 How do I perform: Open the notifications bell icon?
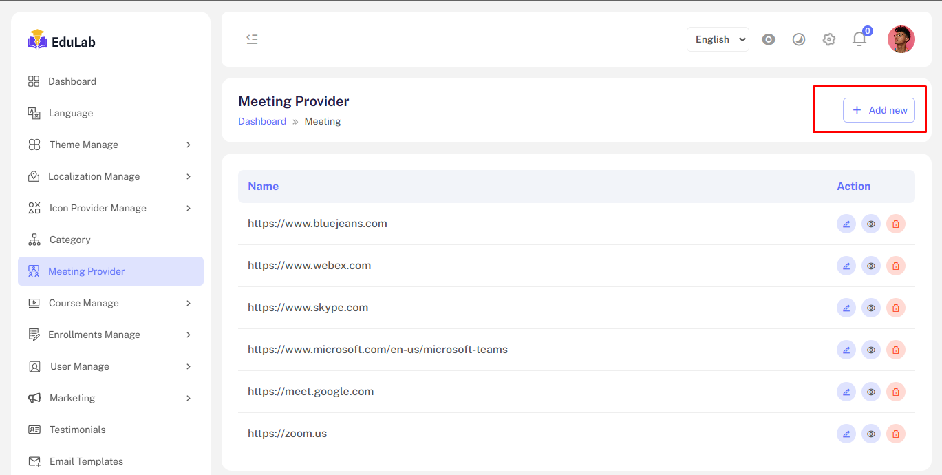pyautogui.click(x=859, y=39)
